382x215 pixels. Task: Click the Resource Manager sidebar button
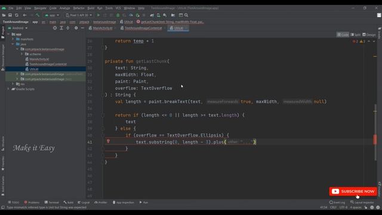click(x=2, y=57)
